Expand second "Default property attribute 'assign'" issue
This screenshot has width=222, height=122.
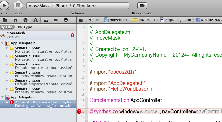click(x=7, y=80)
